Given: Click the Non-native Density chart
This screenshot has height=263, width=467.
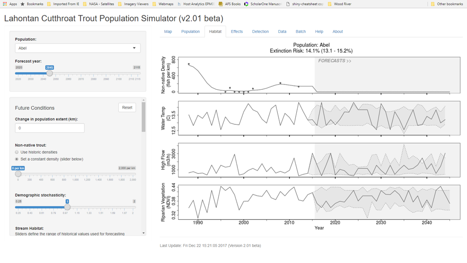Looking at the screenshot, I should (319, 75).
